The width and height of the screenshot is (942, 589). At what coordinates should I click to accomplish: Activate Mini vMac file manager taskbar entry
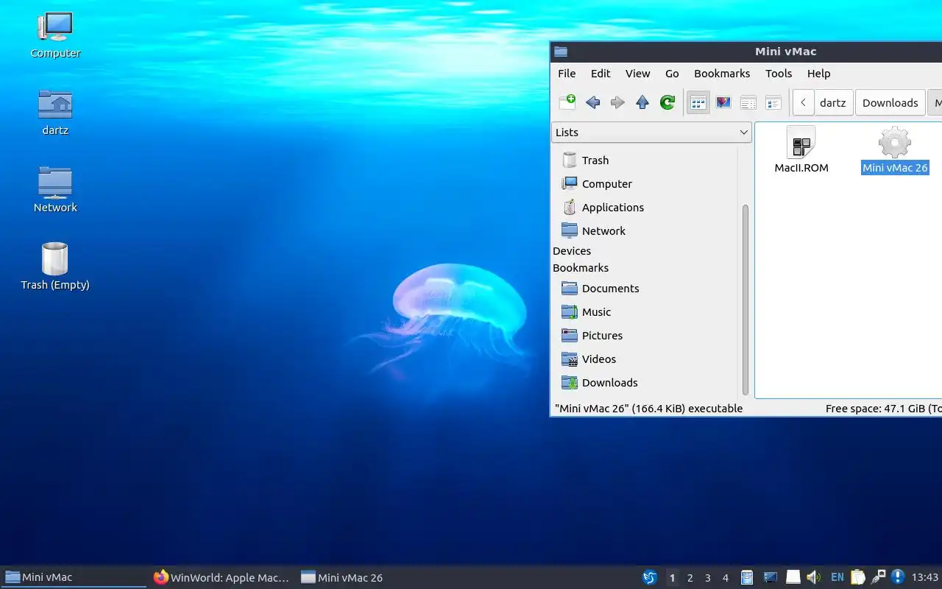click(74, 577)
